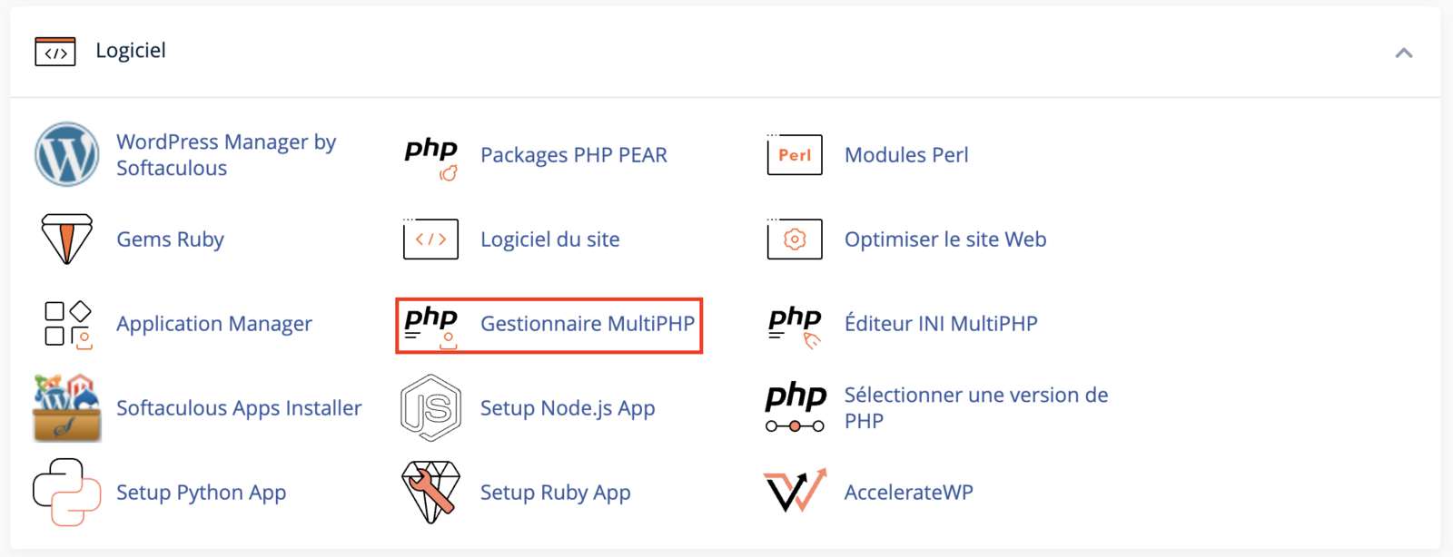Open the Softaculous Apps Installer box icon
This screenshot has height=557, width=1453.
(x=66, y=408)
